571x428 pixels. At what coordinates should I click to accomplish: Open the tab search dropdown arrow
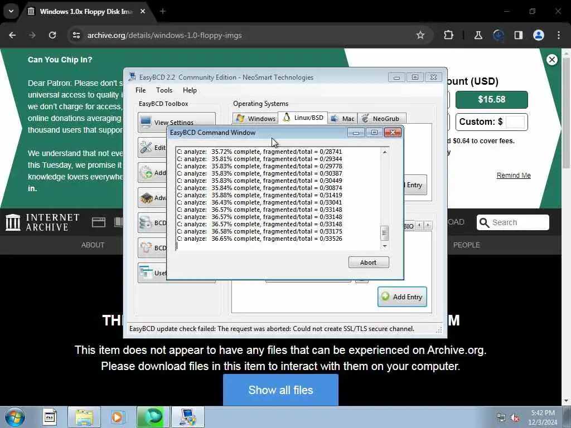coord(11,11)
